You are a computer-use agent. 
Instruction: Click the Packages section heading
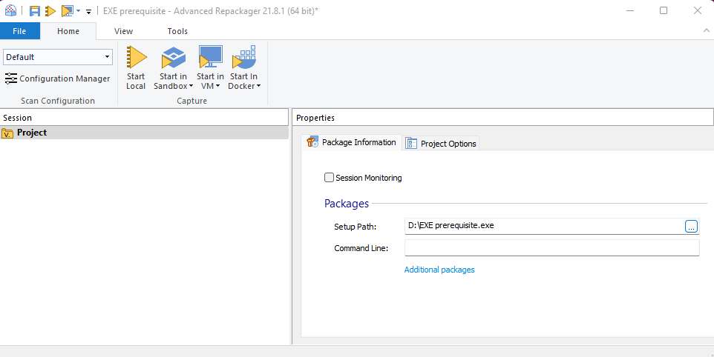[347, 204]
